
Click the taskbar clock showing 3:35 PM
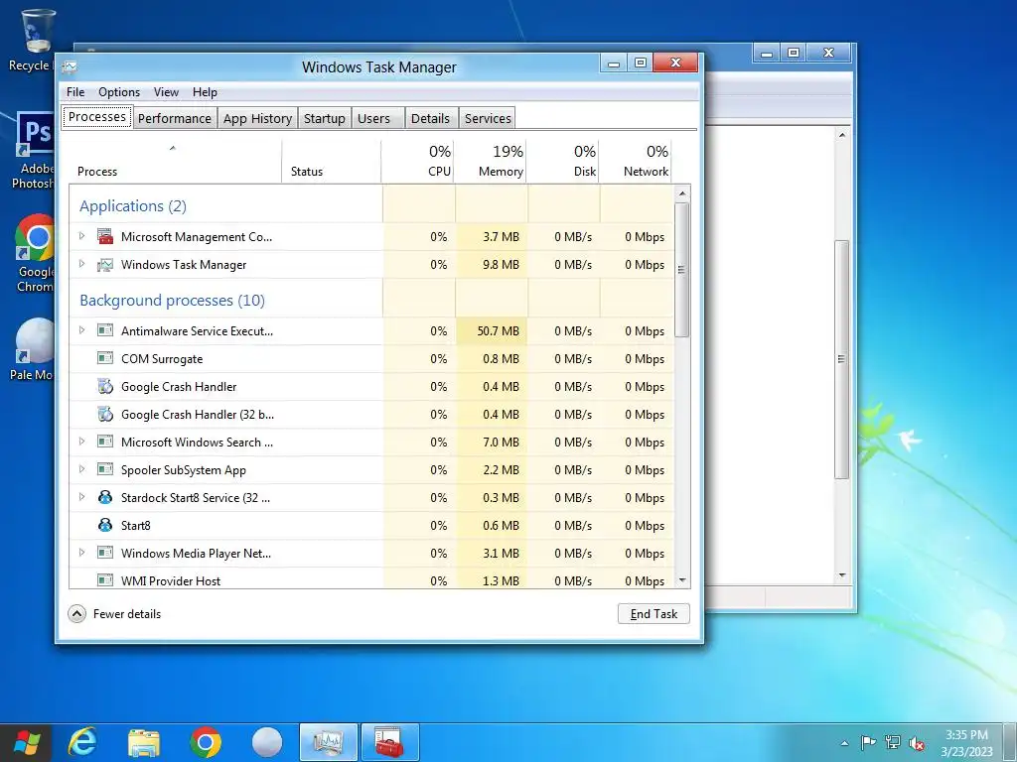pos(966,742)
